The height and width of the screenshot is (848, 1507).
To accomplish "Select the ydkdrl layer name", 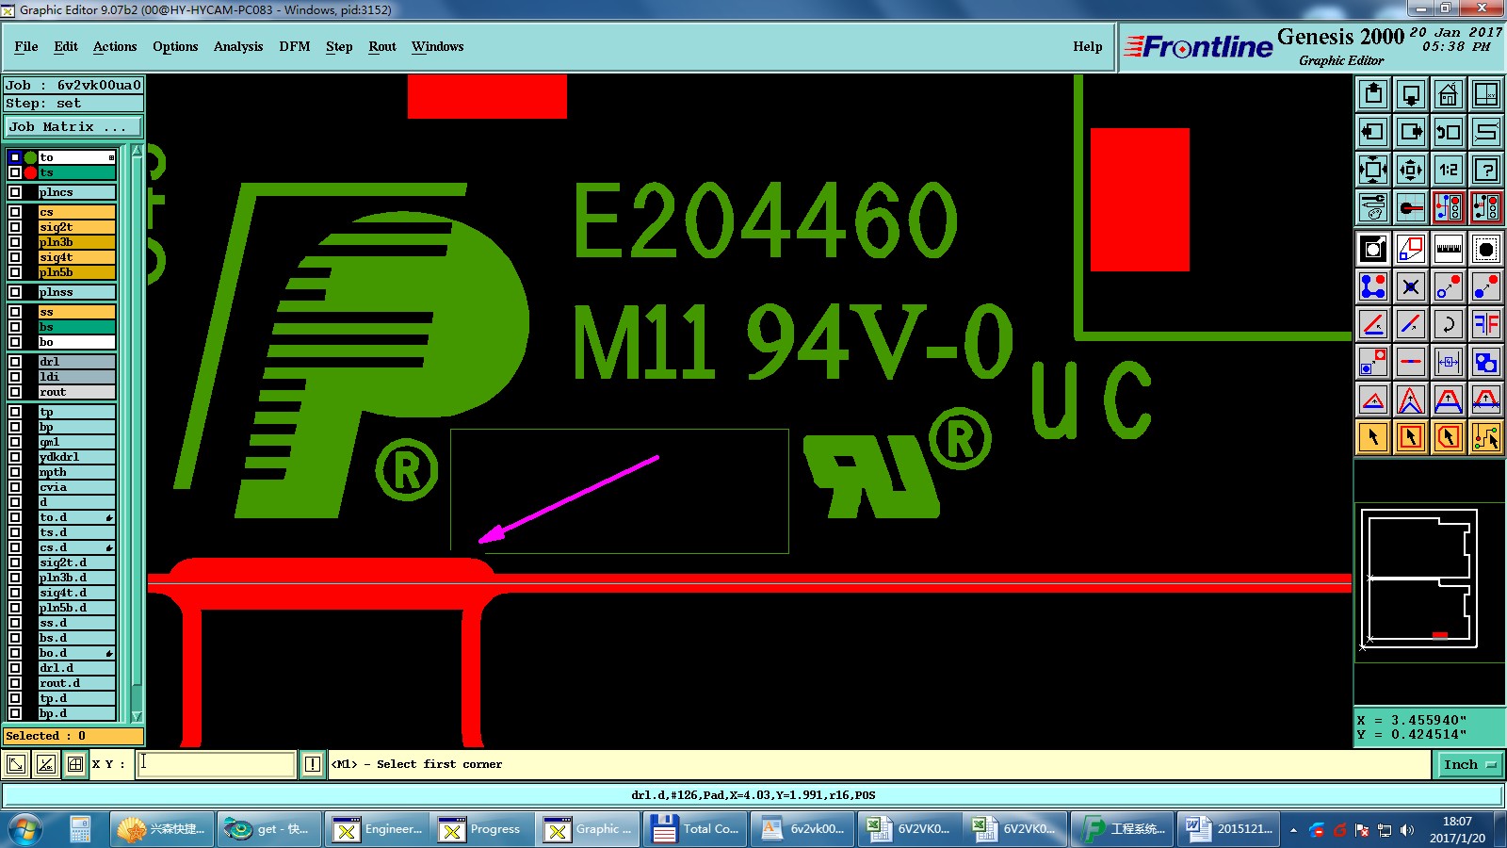I will click(x=77, y=457).
